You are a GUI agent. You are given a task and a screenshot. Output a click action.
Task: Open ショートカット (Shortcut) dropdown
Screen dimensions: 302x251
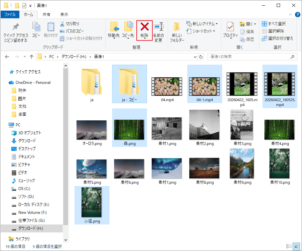(x=201, y=31)
